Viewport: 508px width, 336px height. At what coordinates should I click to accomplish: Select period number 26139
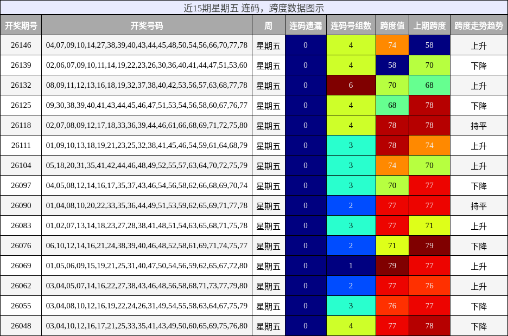[21, 65]
